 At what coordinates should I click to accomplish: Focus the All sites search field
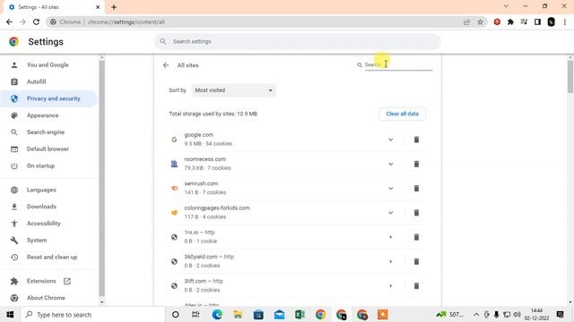398,64
